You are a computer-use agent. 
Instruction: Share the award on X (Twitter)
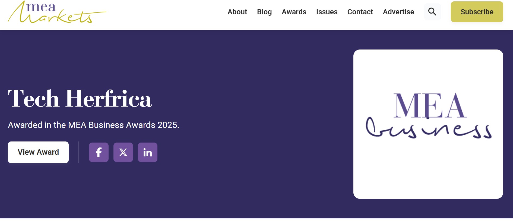(123, 152)
